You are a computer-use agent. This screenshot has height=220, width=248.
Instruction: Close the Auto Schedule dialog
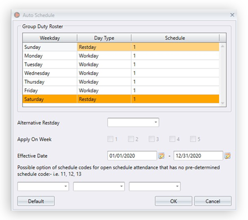pyautogui.click(x=232, y=15)
